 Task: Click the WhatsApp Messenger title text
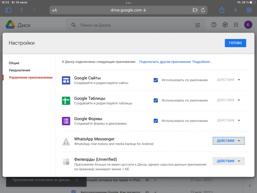click(94, 139)
